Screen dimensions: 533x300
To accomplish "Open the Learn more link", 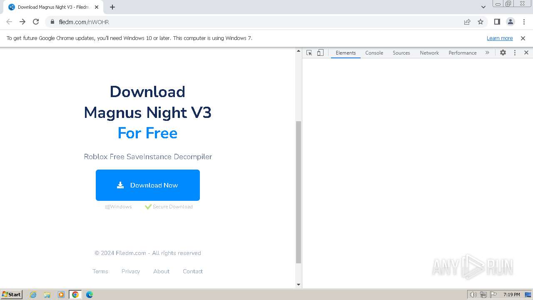I will (x=500, y=38).
